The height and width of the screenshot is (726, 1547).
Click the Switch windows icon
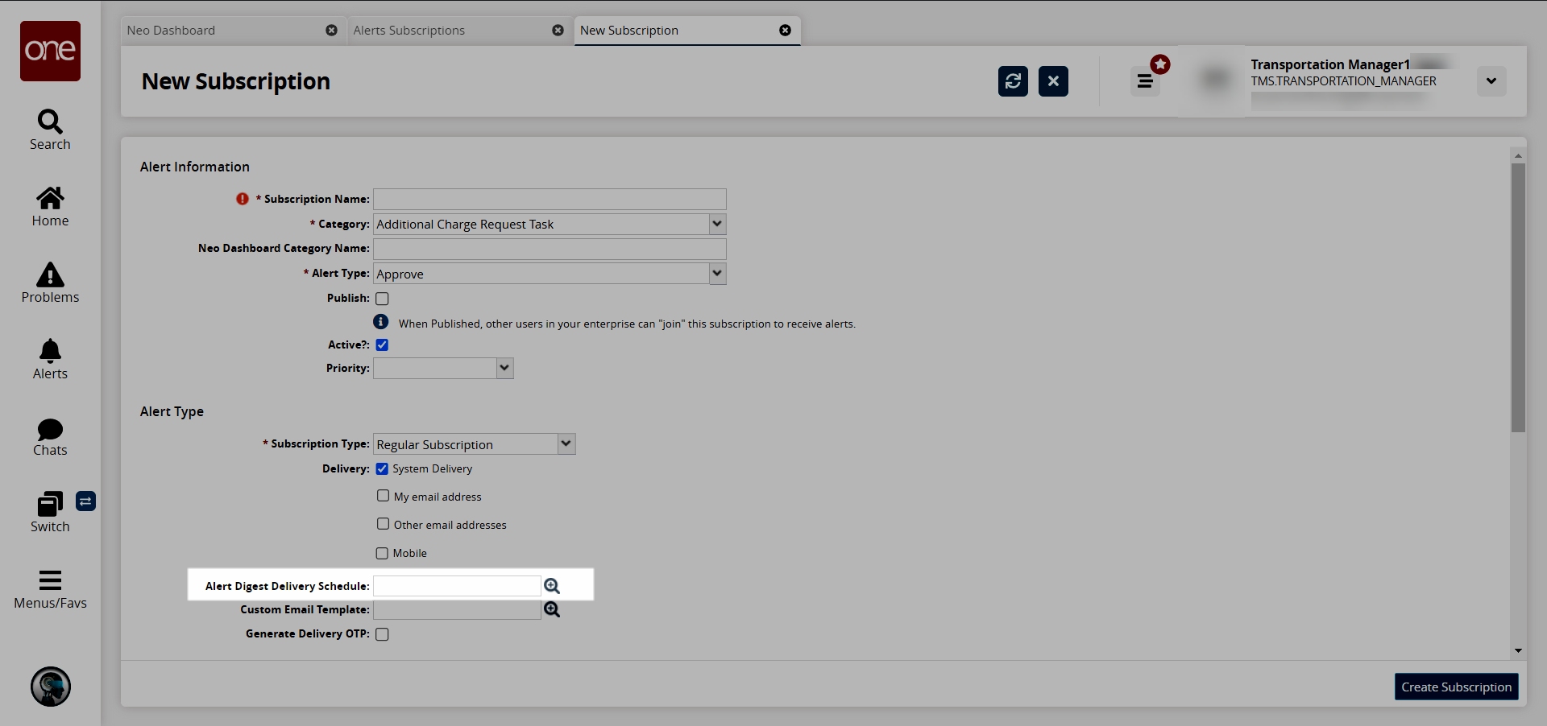point(50,505)
